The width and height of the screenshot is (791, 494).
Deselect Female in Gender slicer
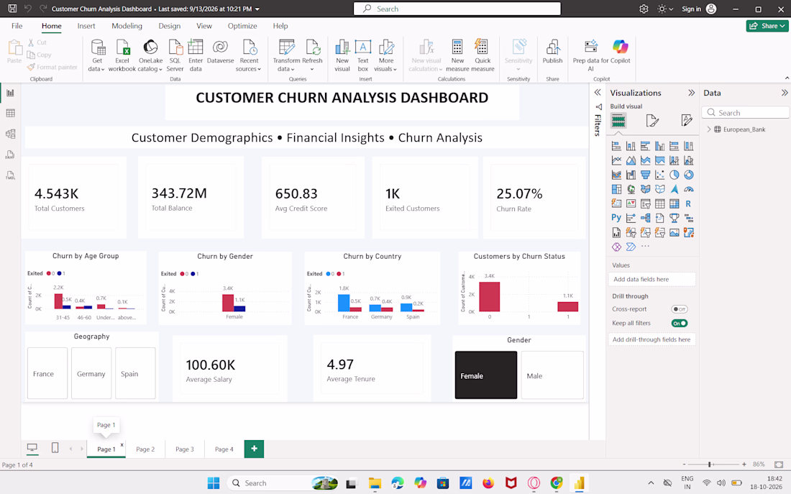coord(486,375)
